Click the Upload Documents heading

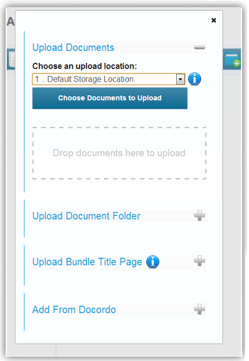[x=73, y=48]
